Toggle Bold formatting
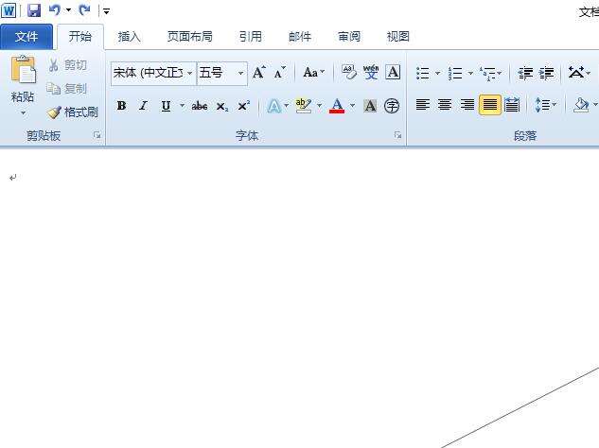 pyautogui.click(x=121, y=106)
